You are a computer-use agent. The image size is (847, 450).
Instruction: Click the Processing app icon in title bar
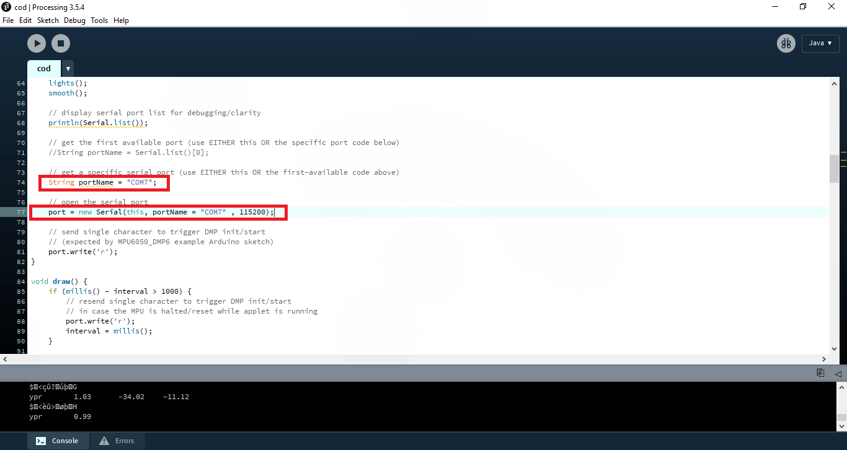tap(6, 7)
